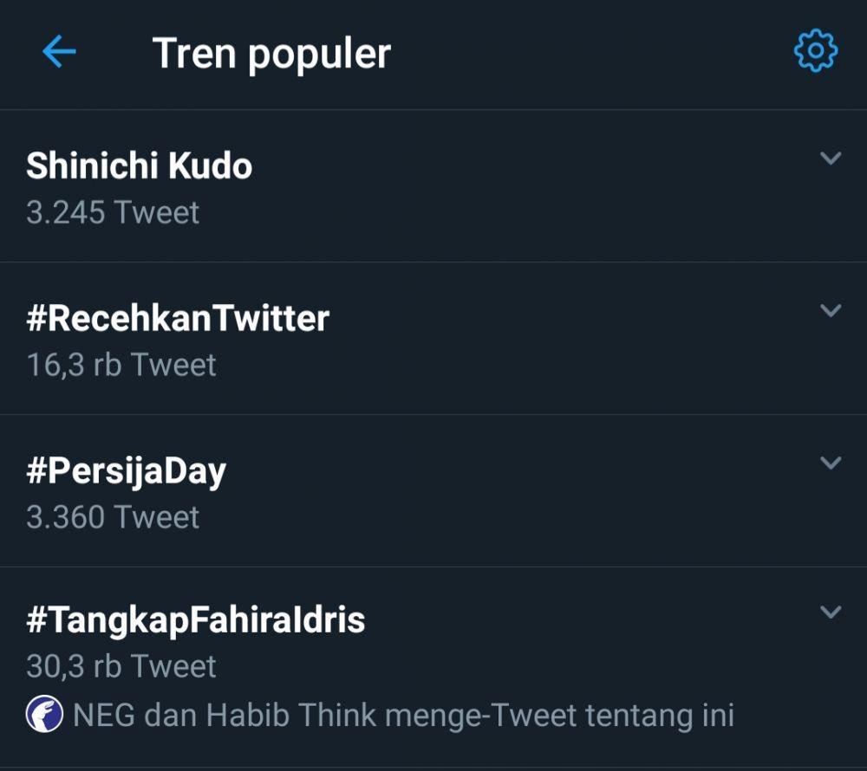The width and height of the screenshot is (867, 771).
Task: Tap the NEG profile avatar icon
Action: click(x=44, y=714)
